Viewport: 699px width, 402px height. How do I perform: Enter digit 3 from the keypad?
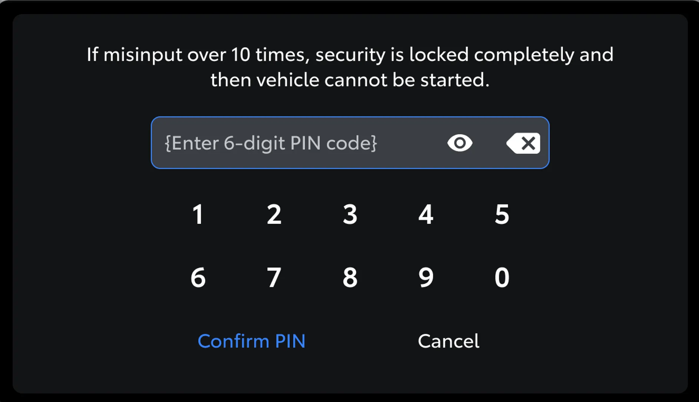(x=350, y=214)
